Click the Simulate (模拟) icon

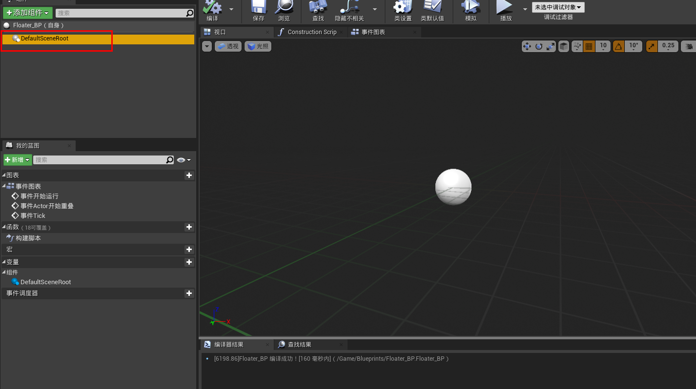pos(470,7)
